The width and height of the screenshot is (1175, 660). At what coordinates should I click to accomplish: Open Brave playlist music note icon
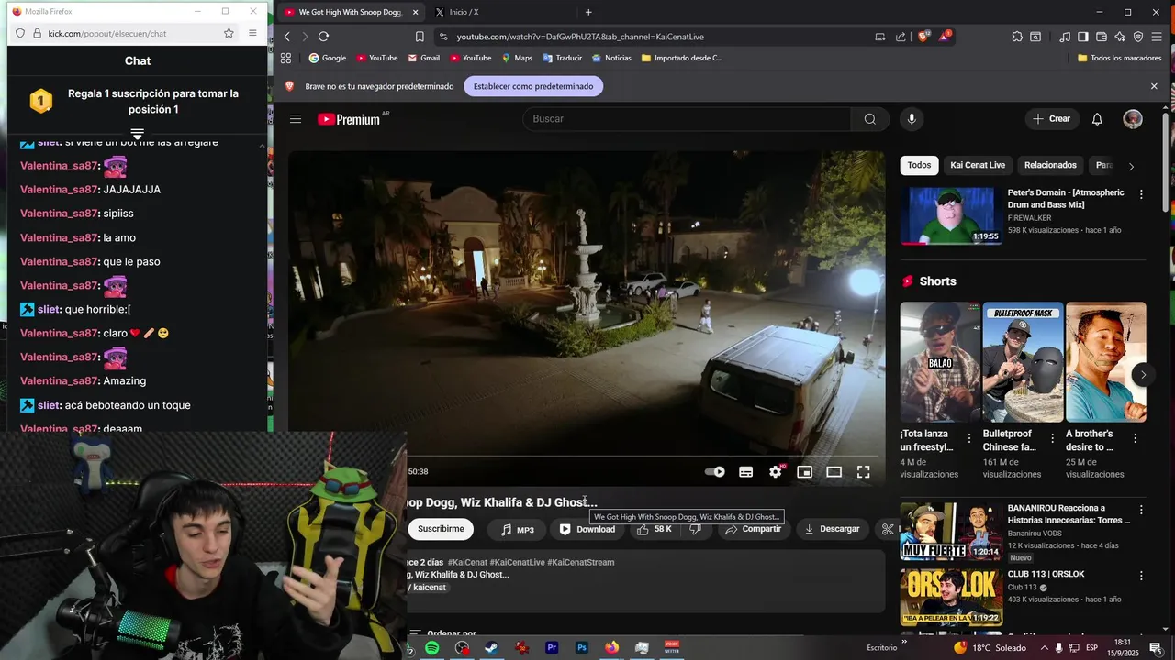(x=1065, y=37)
